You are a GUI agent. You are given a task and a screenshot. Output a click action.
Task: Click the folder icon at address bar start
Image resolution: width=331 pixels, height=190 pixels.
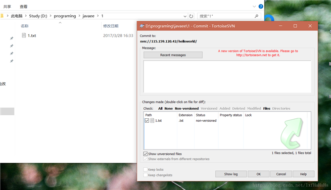(2, 16)
